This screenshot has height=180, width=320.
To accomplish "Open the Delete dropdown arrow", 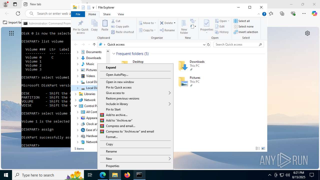I will pyautogui.click(x=174, y=23).
